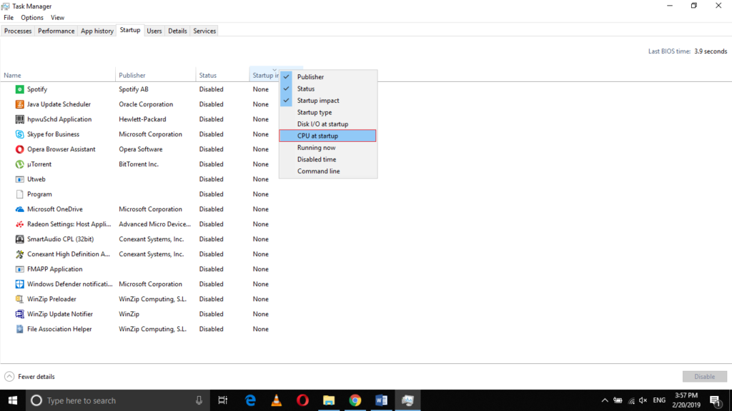
Task: Switch to the App history tab
Action: point(97,31)
